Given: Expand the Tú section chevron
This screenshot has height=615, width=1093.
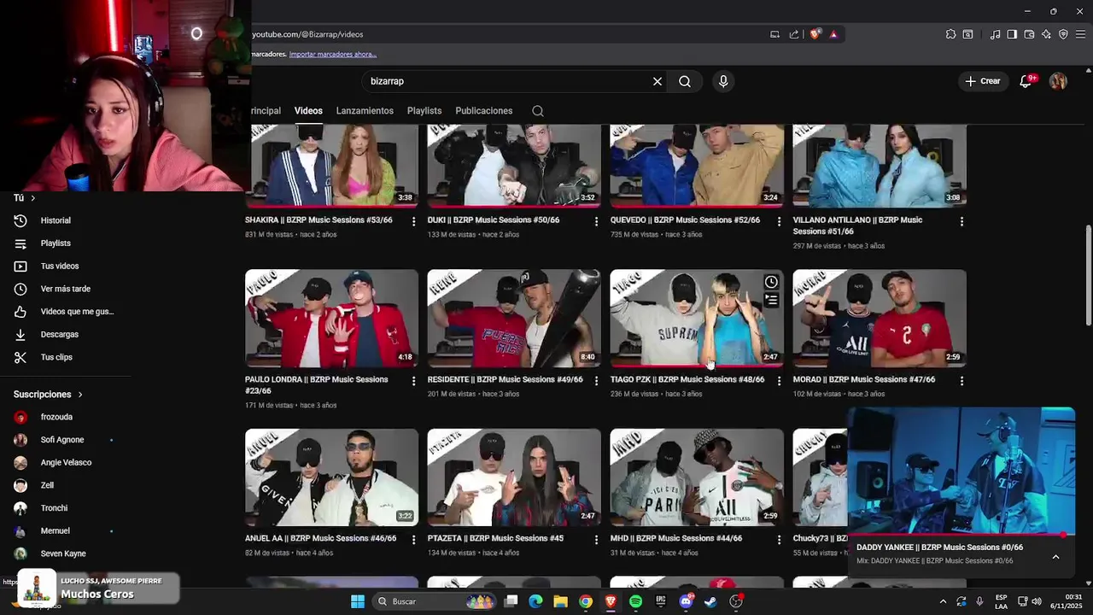Looking at the screenshot, I should [x=32, y=198].
